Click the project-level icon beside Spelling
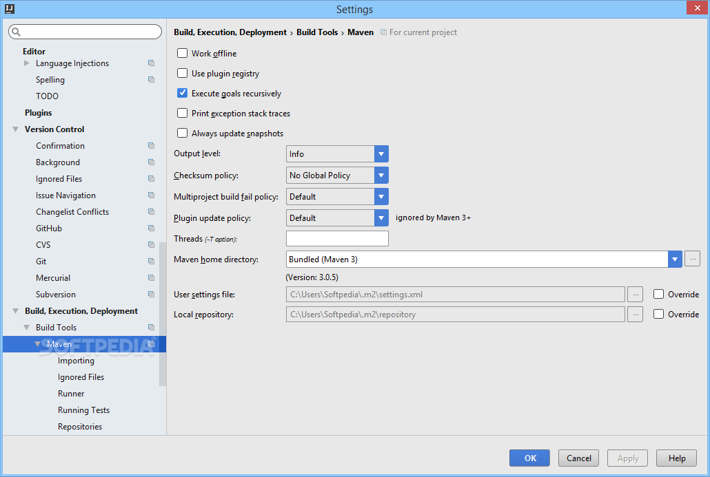 pos(151,80)
